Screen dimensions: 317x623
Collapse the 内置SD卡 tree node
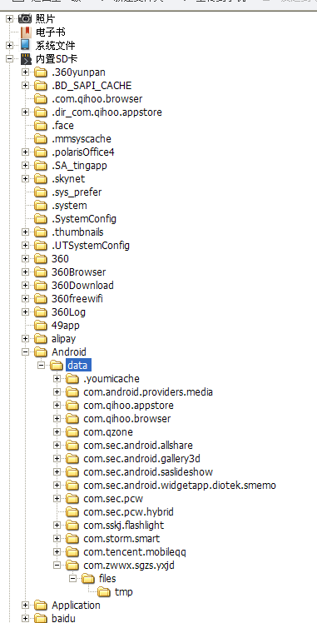point(9,59)
